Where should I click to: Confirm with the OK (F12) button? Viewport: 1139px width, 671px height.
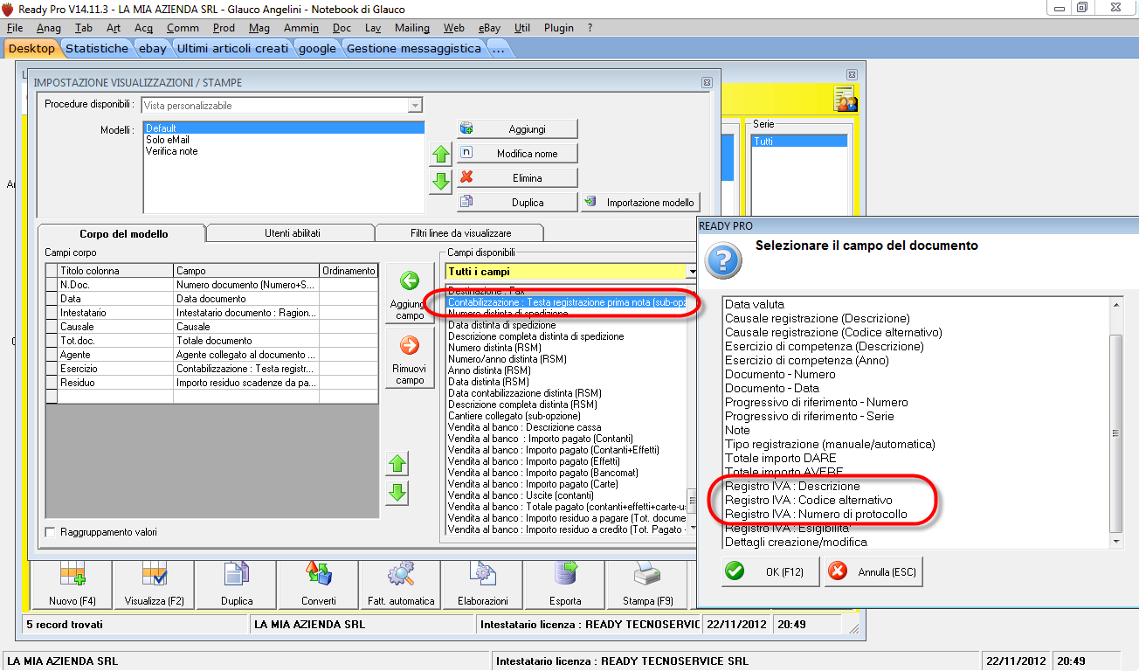coord(771,571)
